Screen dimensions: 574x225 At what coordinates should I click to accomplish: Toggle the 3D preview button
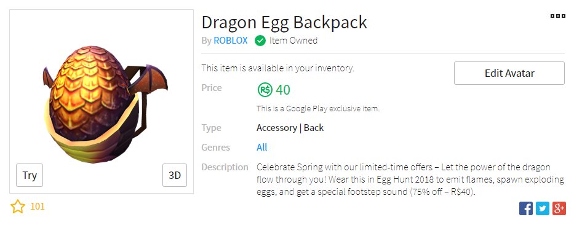click(x=175, y=175)
